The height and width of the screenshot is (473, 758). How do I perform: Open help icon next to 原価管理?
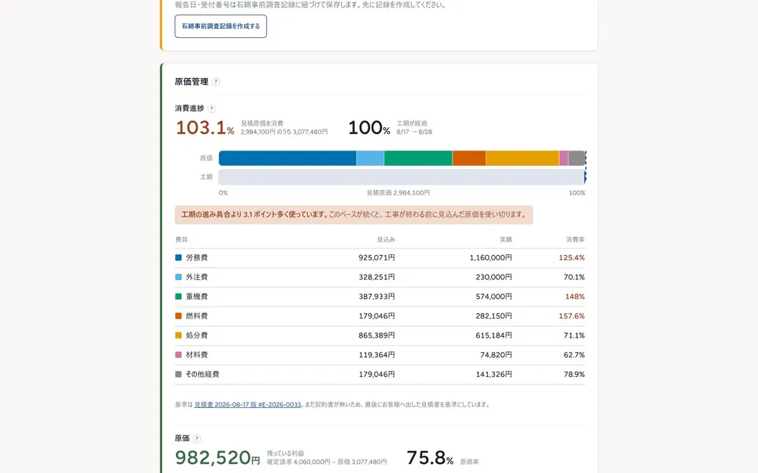coord(216,82)
